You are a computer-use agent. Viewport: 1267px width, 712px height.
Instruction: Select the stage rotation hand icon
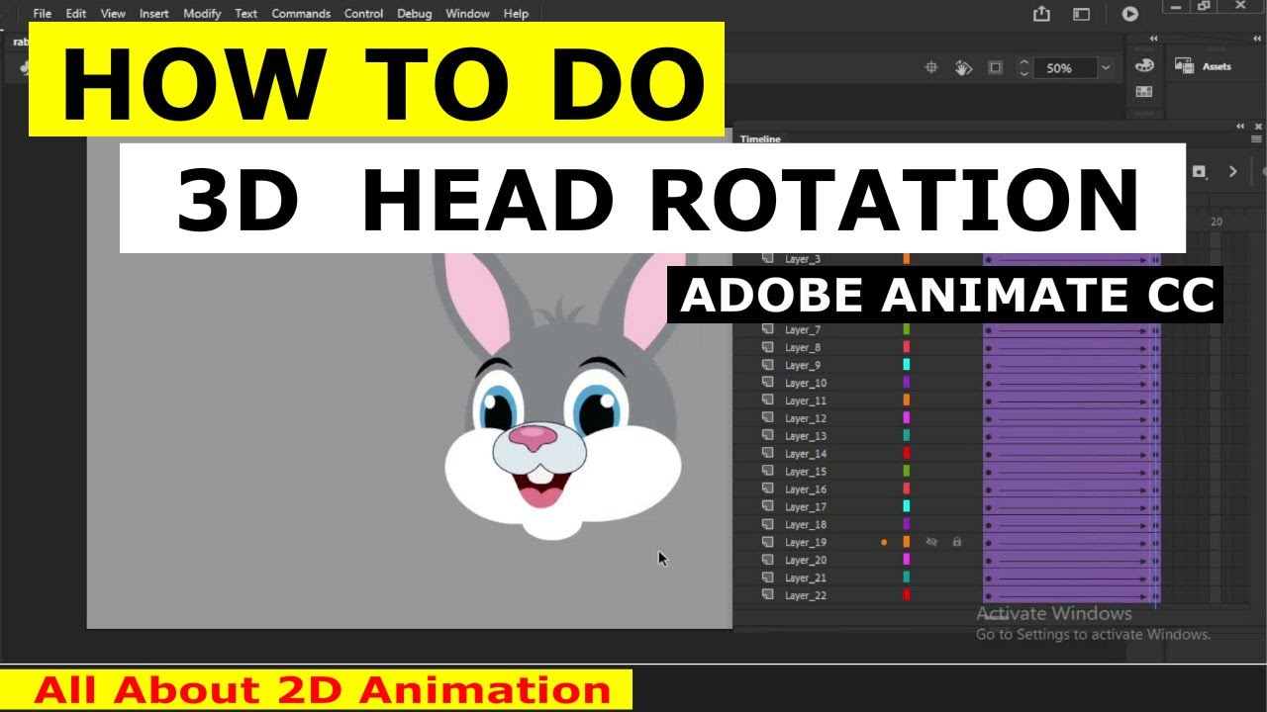pyautogui.click(x=962, y=67)
